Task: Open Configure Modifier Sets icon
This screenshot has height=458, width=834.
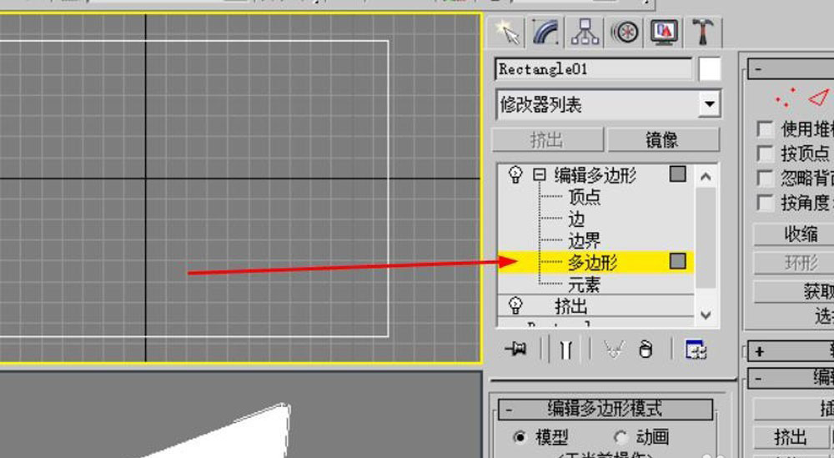Action: tap(696, 350)
